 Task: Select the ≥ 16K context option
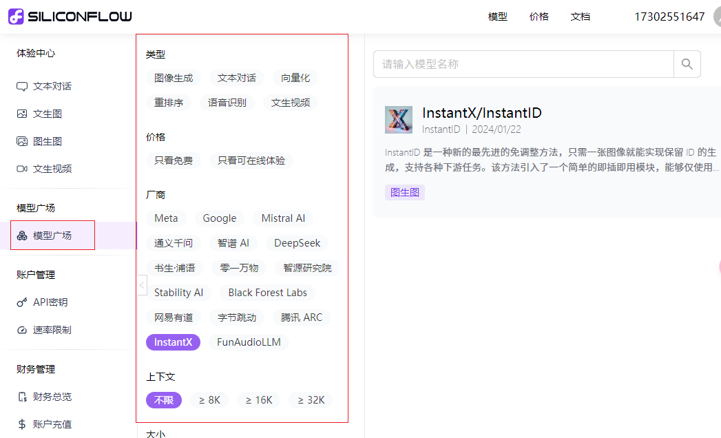pos(259,400)
